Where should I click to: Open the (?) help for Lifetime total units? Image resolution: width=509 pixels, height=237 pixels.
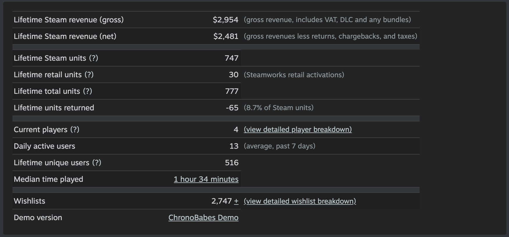coord(87,91)
